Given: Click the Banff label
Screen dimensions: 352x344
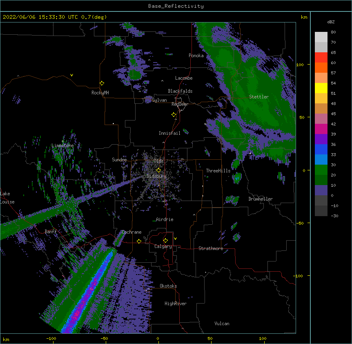Looking at the screenshot, I should (x=51, y=232).
